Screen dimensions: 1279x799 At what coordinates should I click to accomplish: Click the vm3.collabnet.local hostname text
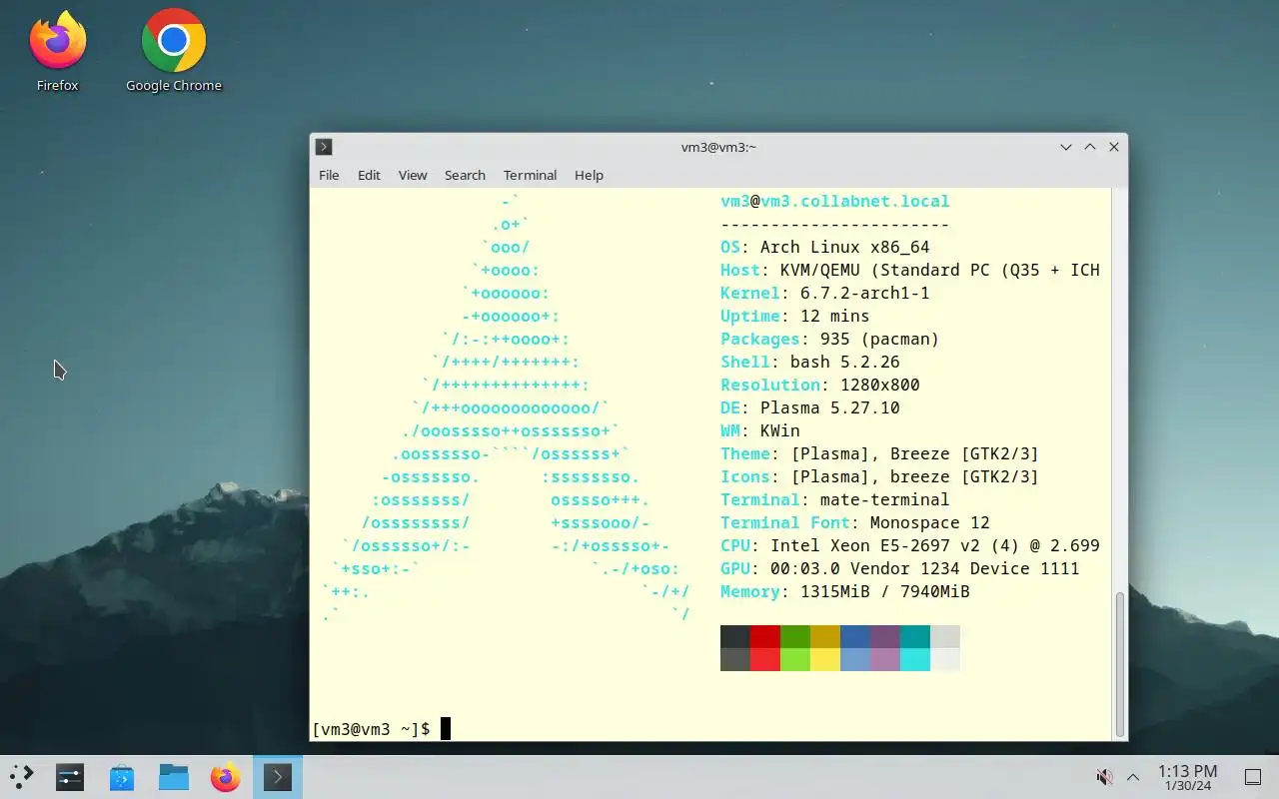tap(855, 201)
